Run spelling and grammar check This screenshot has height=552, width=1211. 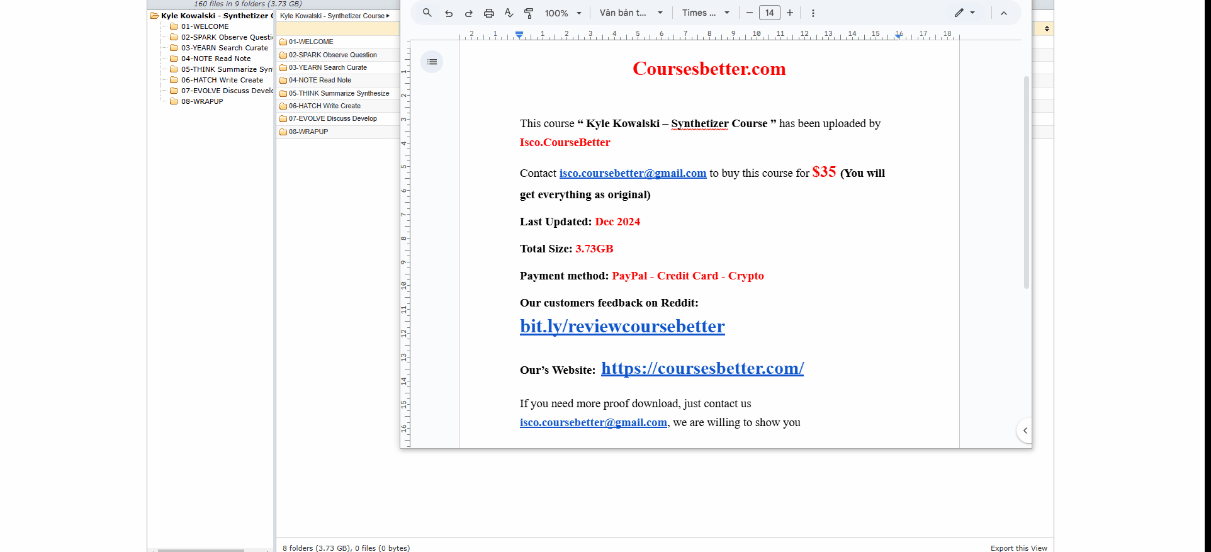509,13
